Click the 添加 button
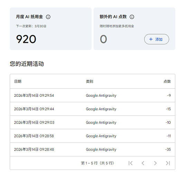 click(x=156, y=39)
